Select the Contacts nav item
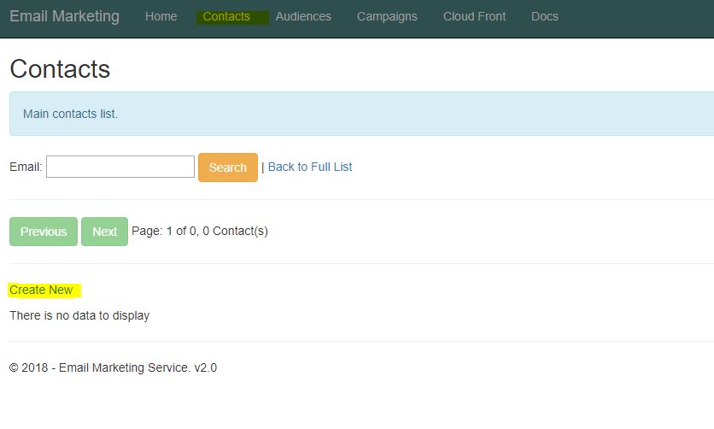Screen dimensions: 714x429 coord(226,16)
